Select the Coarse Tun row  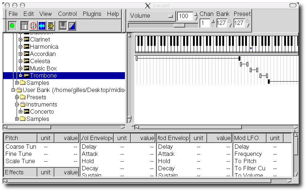click(x=41, y=147)
